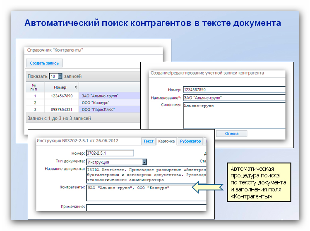310x231 pixels.
Task: Click the "Создать запись" button
Action: (x=44, y=63)
